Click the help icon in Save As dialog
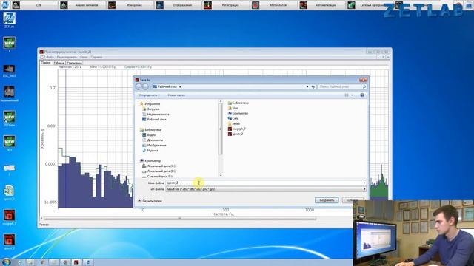Image resolution: width=474 pixels, height=266 pixels. (x=362, y=95)
